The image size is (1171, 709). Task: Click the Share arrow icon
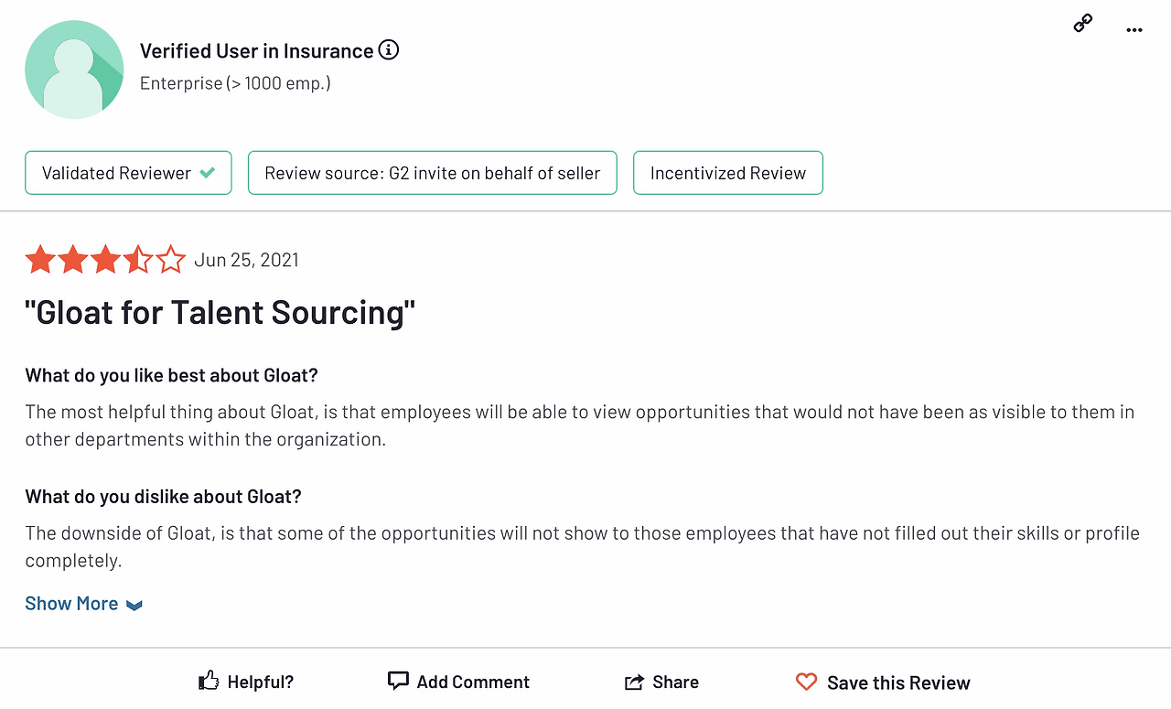pyautogui.click(x=634, y=682)
